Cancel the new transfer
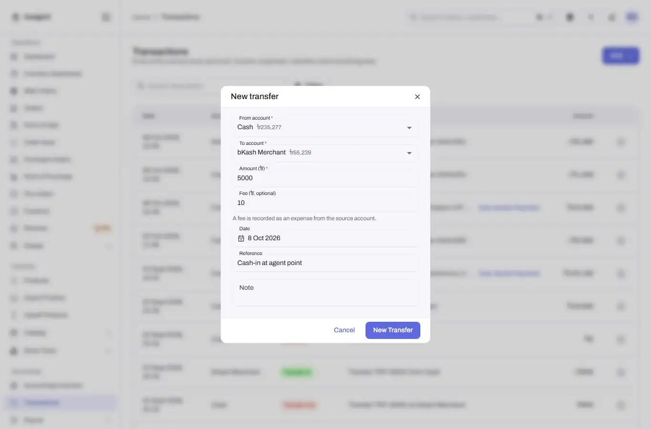 (x=344, y=330)
